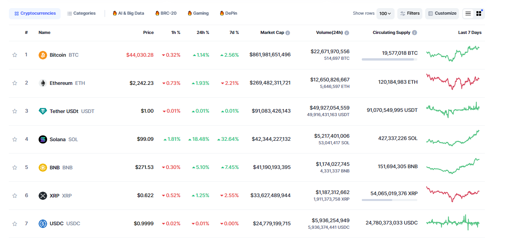This screenshot has width=505, height=238.
Task: Open the Tether USDt coin page
Action: click(x=64, y=111)
